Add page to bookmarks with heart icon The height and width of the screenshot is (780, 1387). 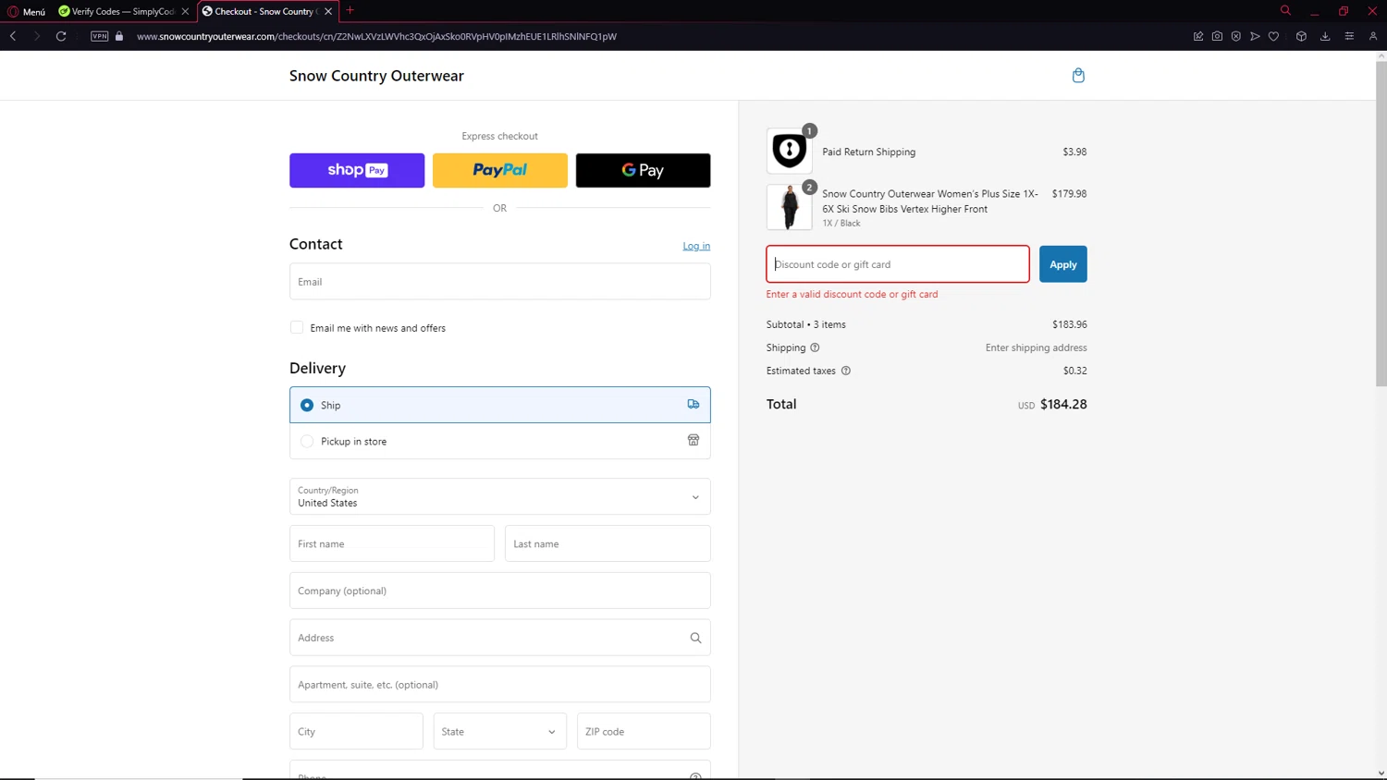tap(1274, 36)
